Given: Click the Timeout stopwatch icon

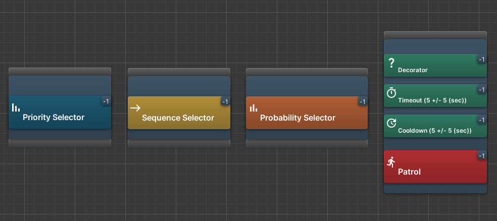Looking at the screenshot, I should click(x=391, y=93).
